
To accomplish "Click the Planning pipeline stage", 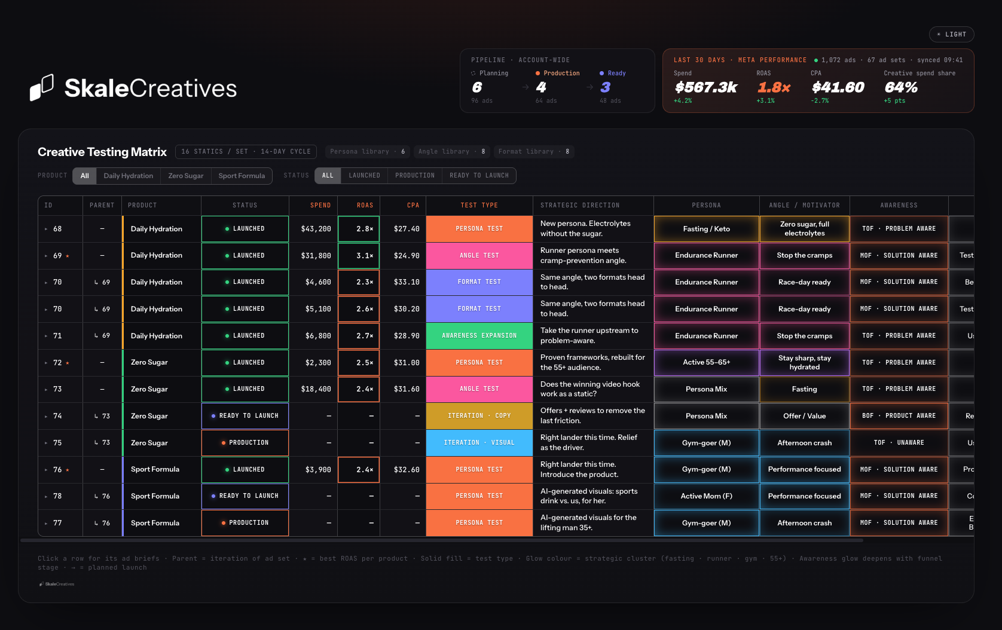I will click(x=490, y=87).
